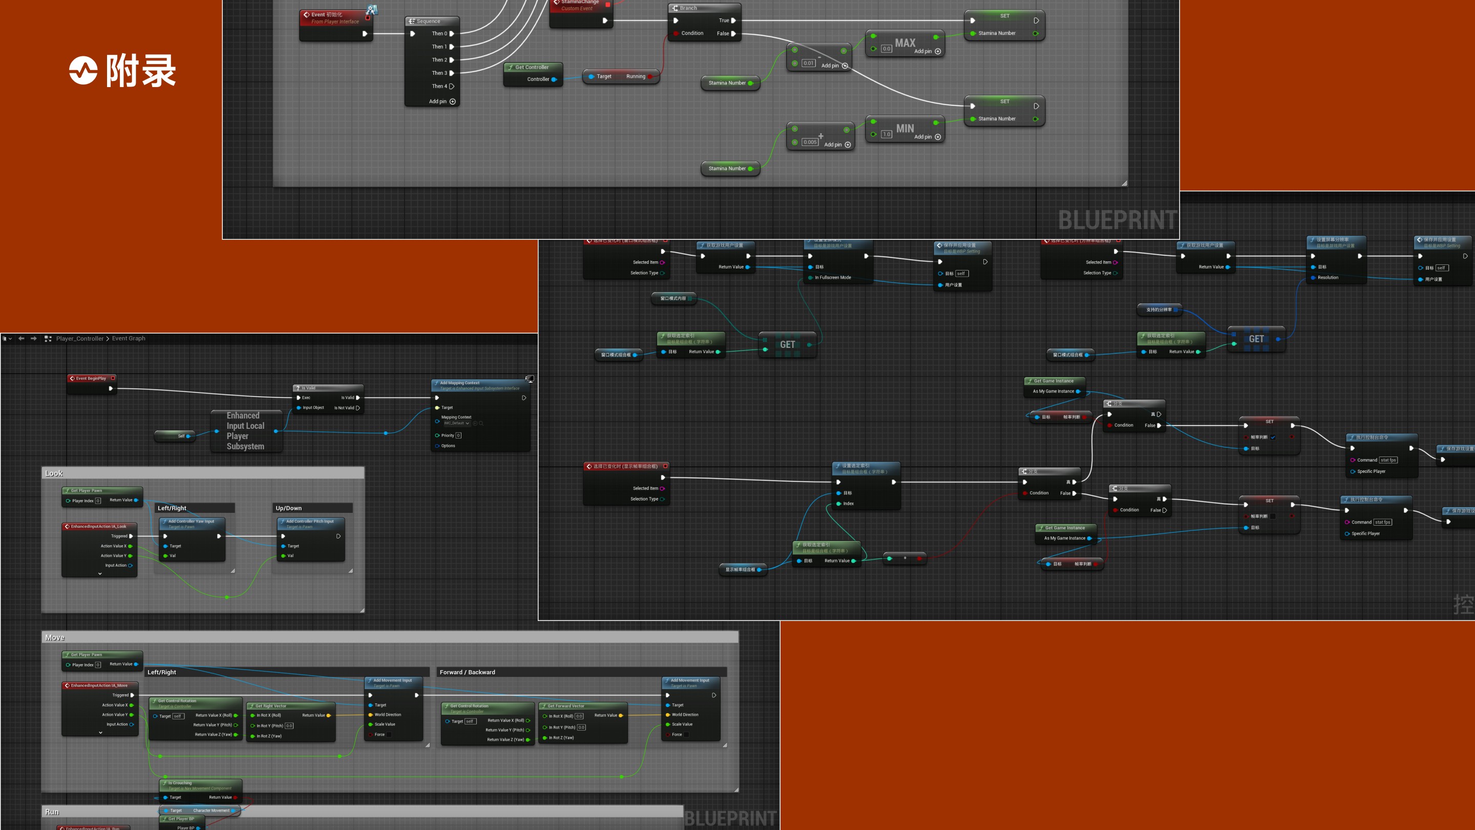Select the Forward / Backward comment header
This screenshot has height=830, width=1475.
(x=582, y=672)
